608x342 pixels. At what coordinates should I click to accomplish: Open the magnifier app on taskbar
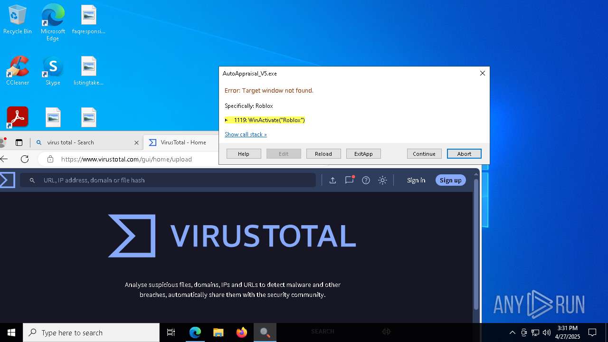pyautogui.click(x=265, y=332)
